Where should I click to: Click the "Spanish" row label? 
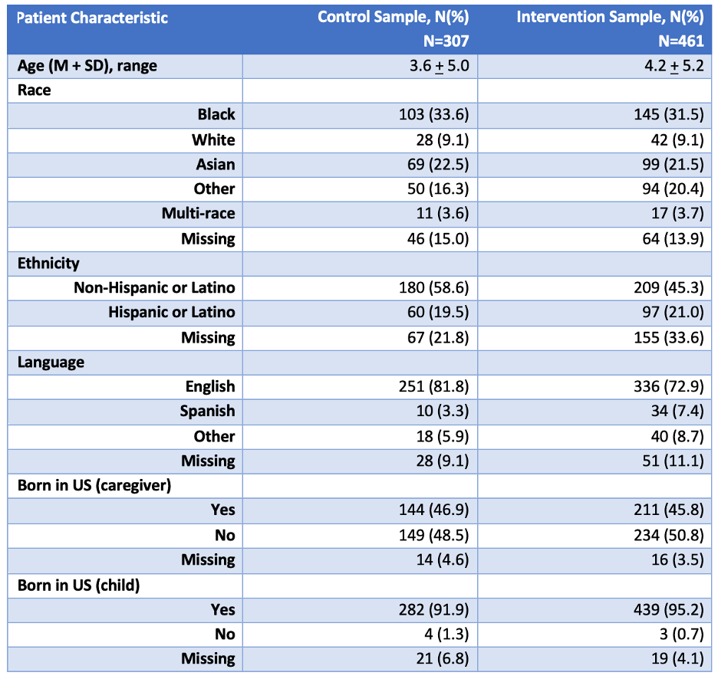[207, 412]
